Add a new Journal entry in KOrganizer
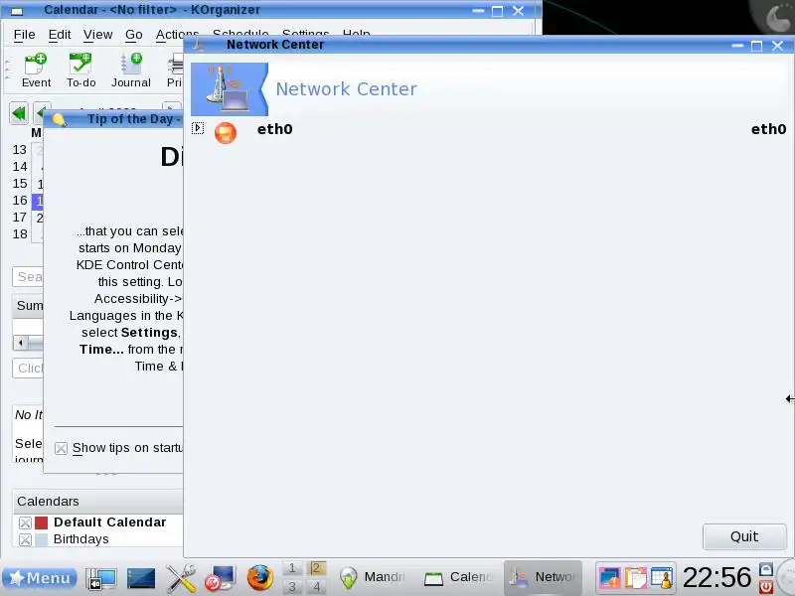795x596 pixels. click(131, 70)
